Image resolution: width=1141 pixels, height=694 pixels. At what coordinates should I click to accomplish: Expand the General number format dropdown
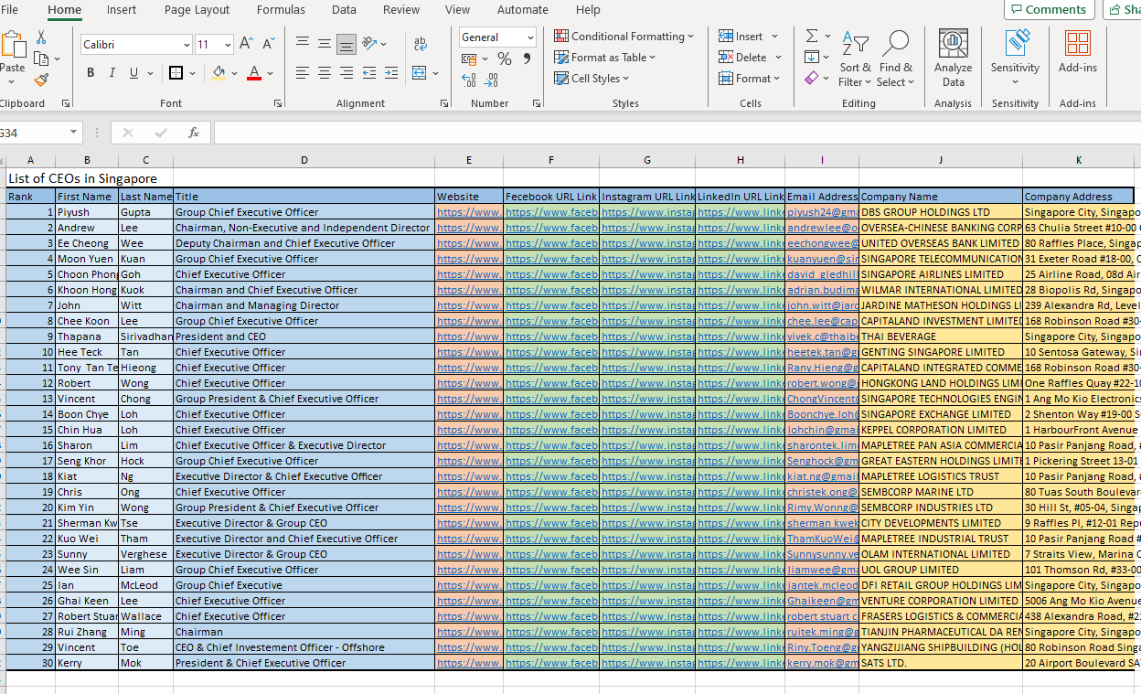(x=529, y=37)
